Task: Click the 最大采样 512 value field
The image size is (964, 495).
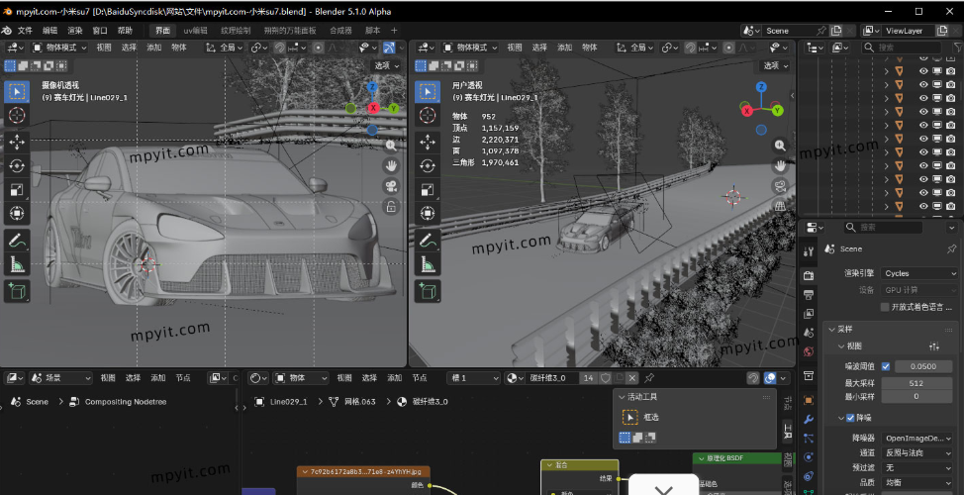Action: pos(916,383)
